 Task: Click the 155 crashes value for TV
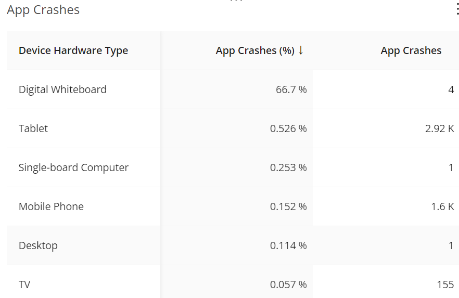[x=445, y=284]
